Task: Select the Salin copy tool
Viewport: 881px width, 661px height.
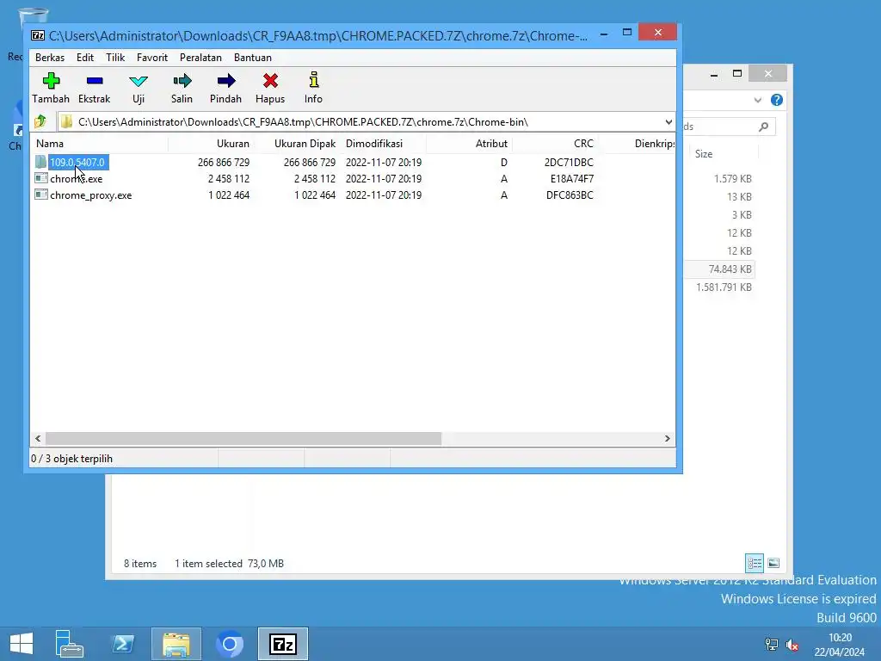Action: click(x=182, y=81)
